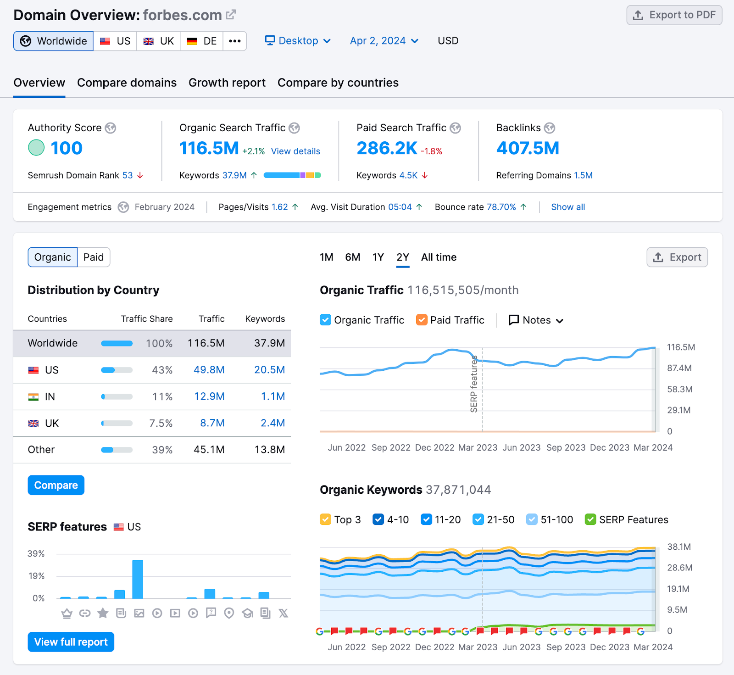Open the Desktop device dropdown
This screenshot has height=675, width=734.
pos(298,41)
